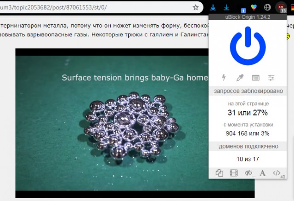Click smiley emoji in forum post
Image resolution: width=294 pixels, height=201 pixels.
[x=288, y=36]
